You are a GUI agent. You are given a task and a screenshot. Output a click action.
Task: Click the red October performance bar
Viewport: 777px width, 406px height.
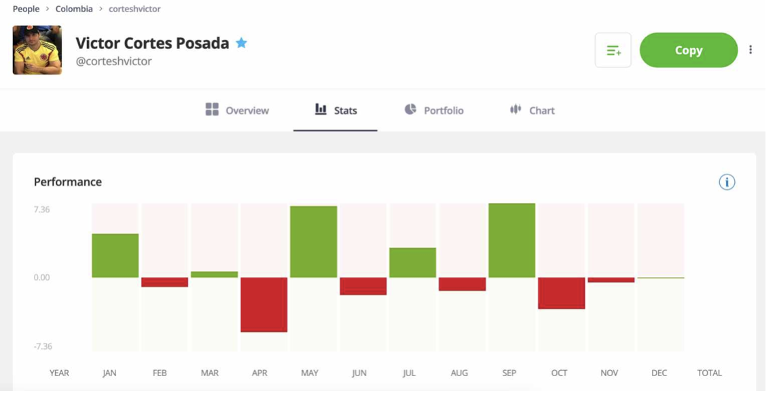561,293
